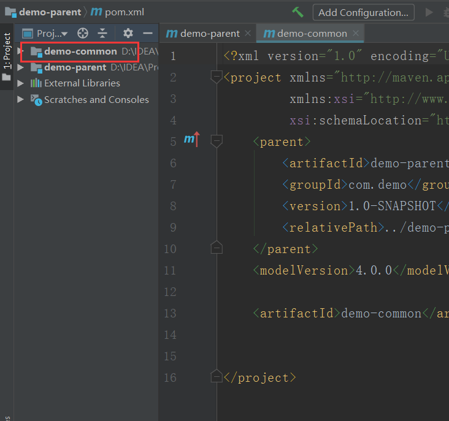
Task: Click the modelVersion 4.0.0 line
Action: (351, 271)
